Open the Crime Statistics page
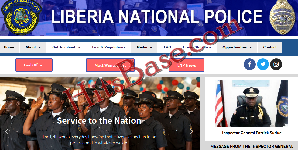Viewport: 298px width, 150px height. point(197,47)
